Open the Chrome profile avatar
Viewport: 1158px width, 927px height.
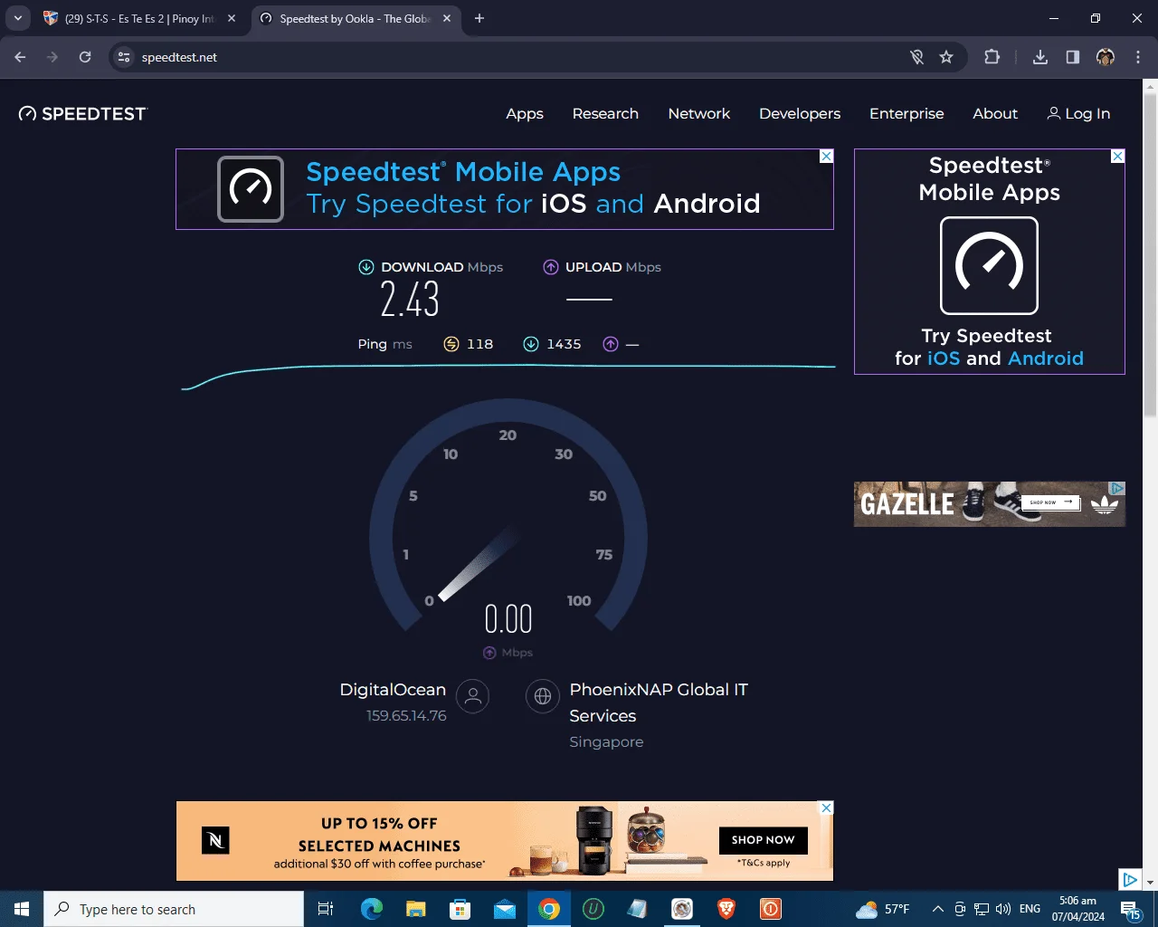tap(1105, 57)
